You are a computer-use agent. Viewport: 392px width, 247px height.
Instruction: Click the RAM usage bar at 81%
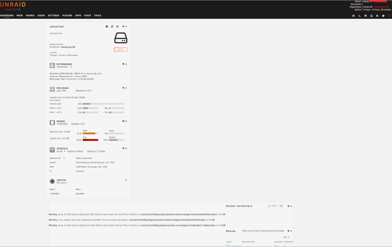point(91,133)
